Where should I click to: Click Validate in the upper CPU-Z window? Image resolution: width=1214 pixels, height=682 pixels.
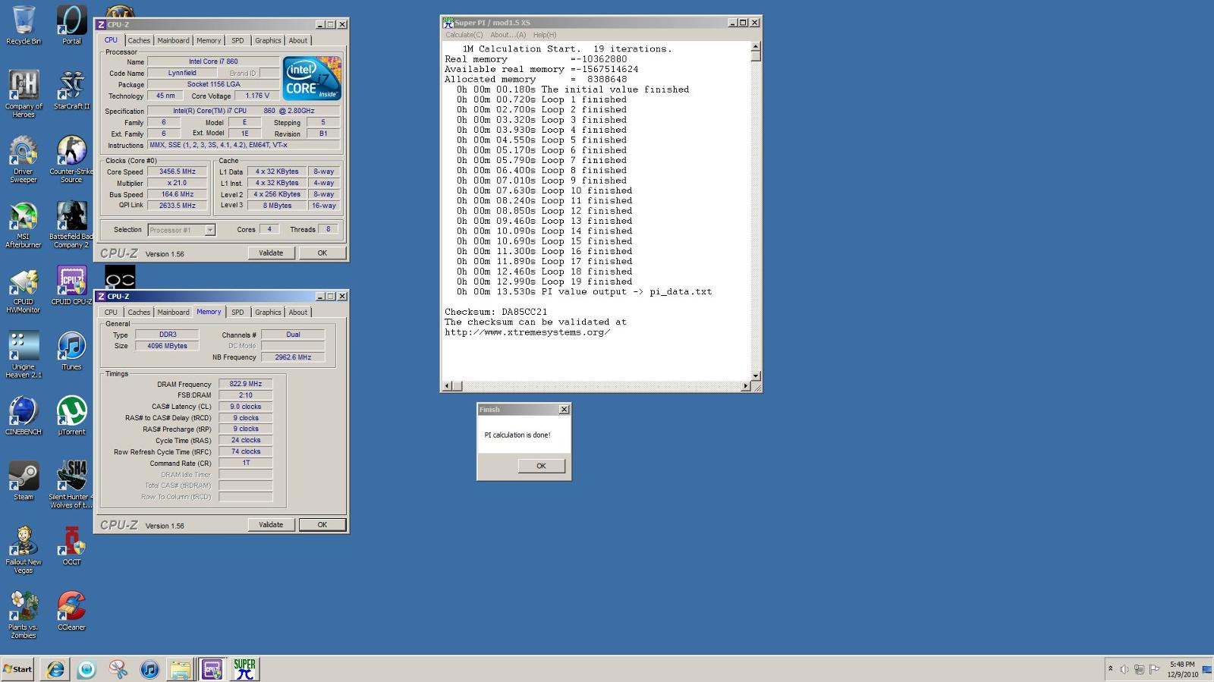tap(271, 253)
